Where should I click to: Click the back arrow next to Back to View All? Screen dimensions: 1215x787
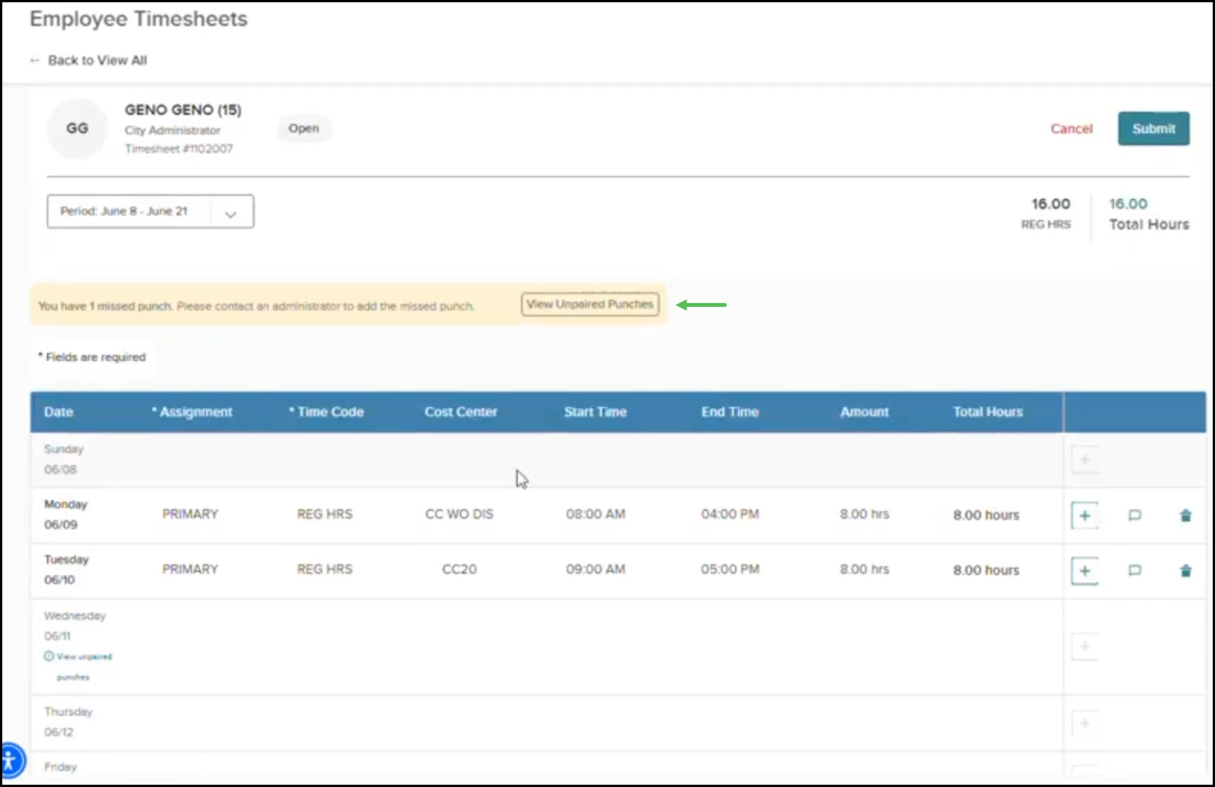(x=34, y=60)
